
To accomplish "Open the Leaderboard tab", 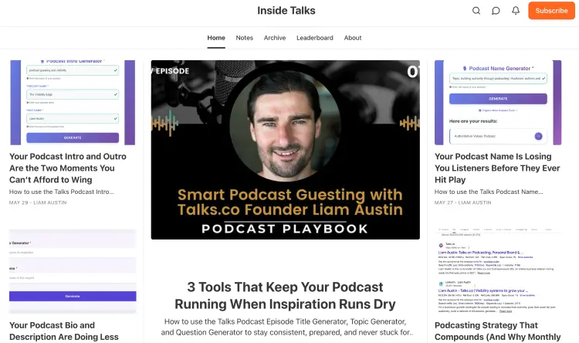I will pyautogui.click(x=315, y=38).
